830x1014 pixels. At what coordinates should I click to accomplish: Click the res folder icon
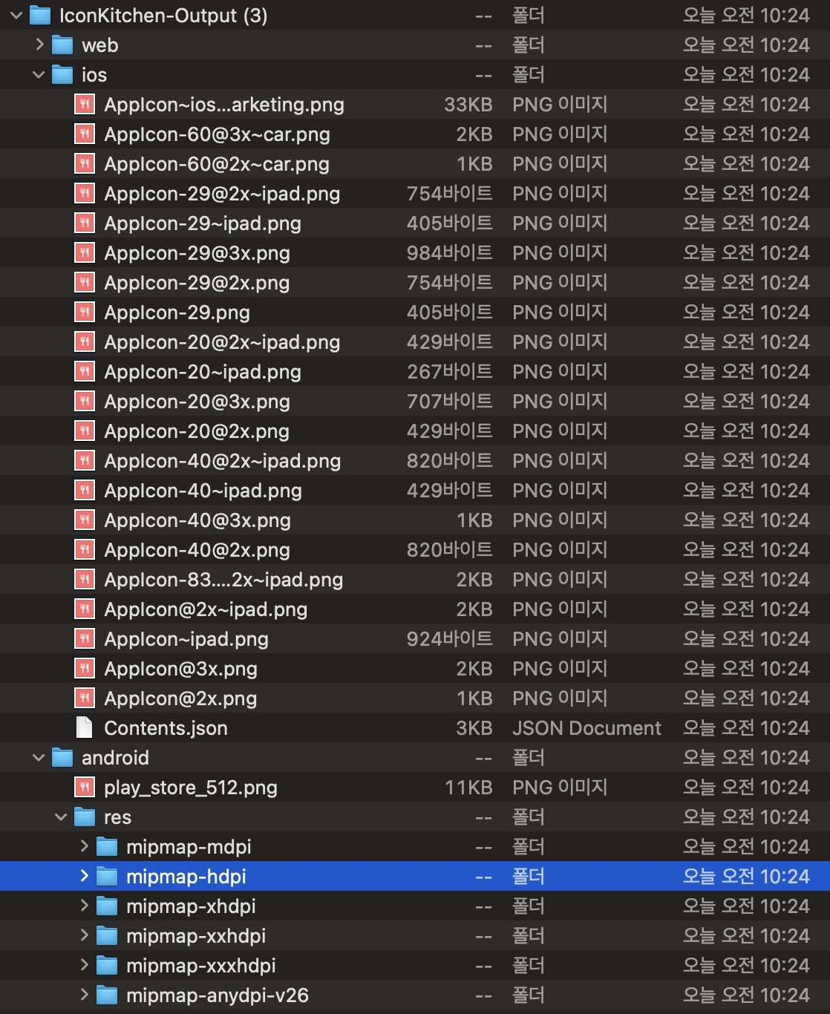(85, 817)
